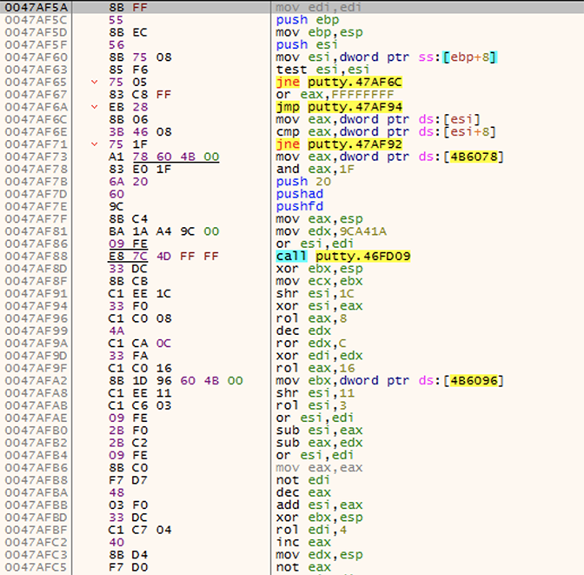Click jump arrow beside bytes 75 1F
The width and height of the screenshot is (584, 575).
click(94, 144)
